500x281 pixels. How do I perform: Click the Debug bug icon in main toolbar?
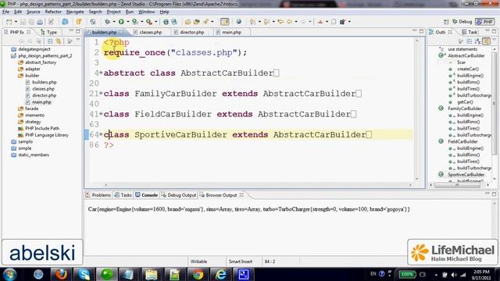(108, 22)
